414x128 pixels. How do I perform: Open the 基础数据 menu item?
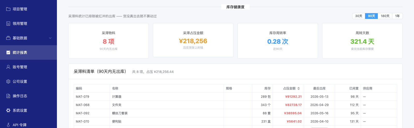[x=28, y=38]
